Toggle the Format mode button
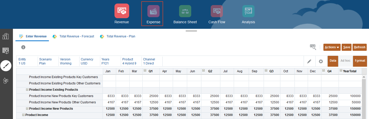The width and height of the screenshot is (369, 119). (x=360, y=61)
